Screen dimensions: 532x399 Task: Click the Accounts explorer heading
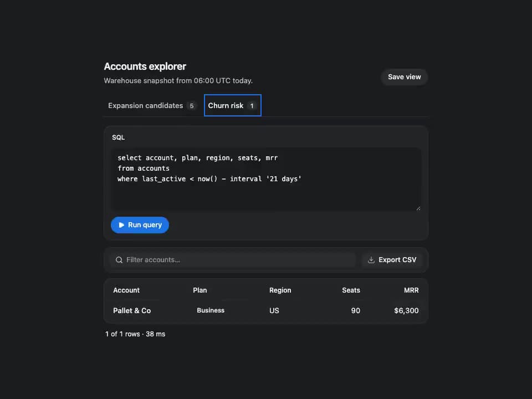tap(145, 66)
